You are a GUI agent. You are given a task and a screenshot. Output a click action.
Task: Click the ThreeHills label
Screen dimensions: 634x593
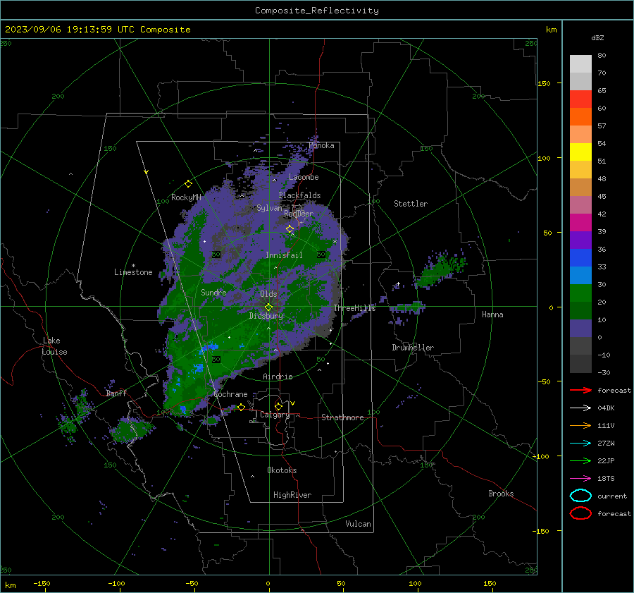click(354, 308)
